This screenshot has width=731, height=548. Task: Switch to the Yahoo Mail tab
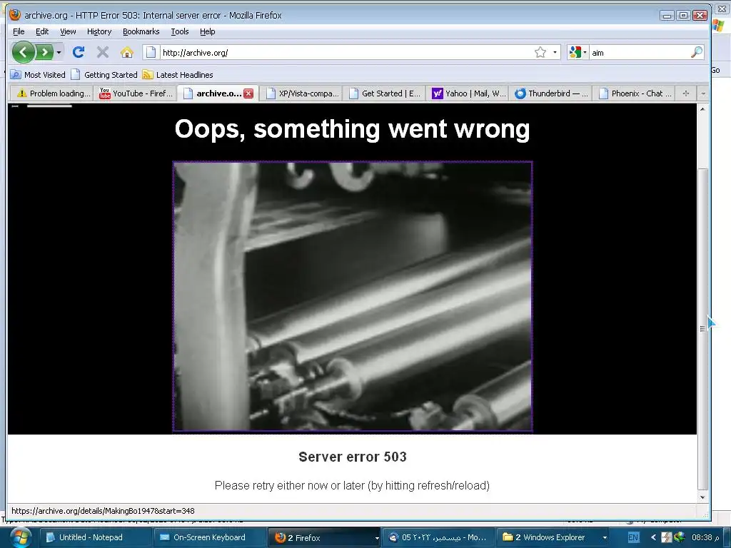click(468, 93)
